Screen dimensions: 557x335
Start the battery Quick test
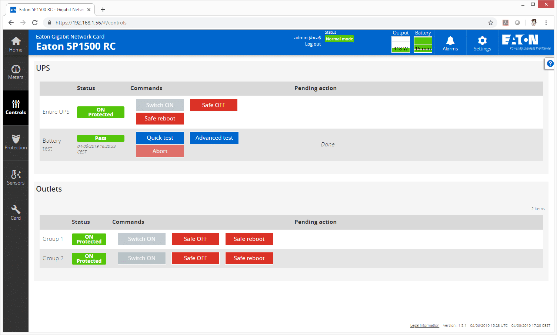coord(160,138)
